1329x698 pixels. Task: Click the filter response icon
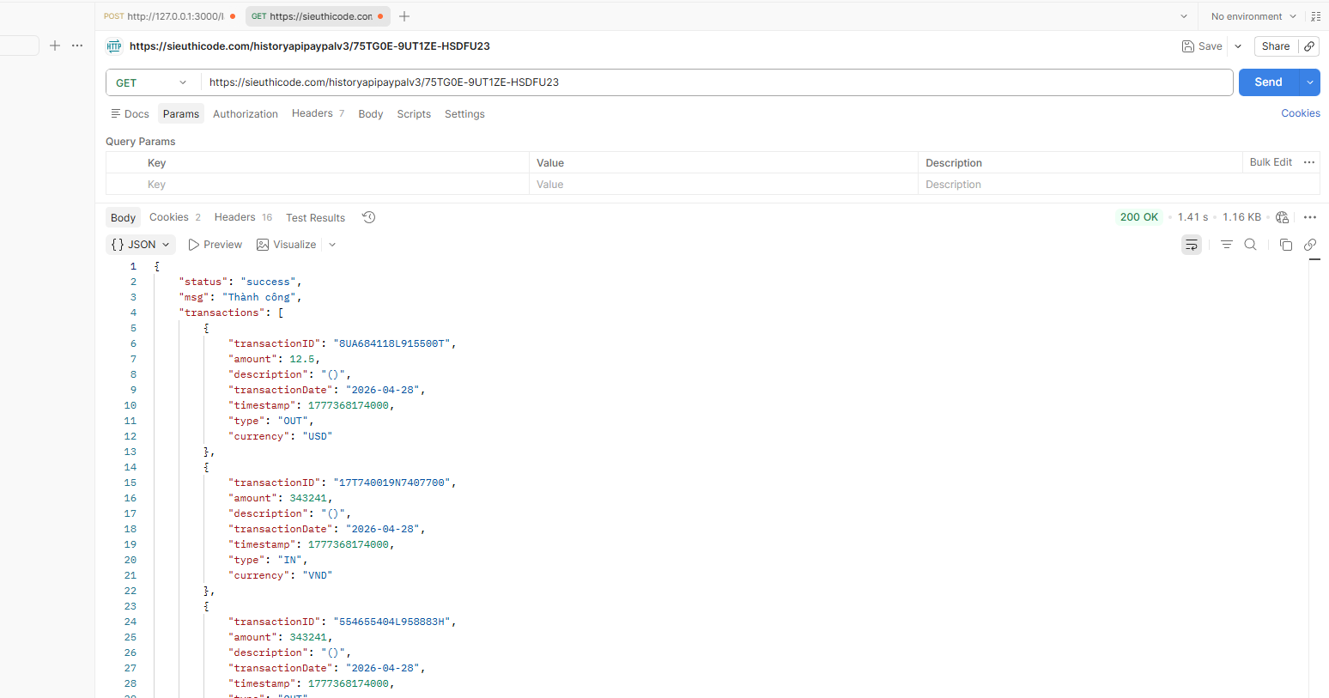(1227, 245)
